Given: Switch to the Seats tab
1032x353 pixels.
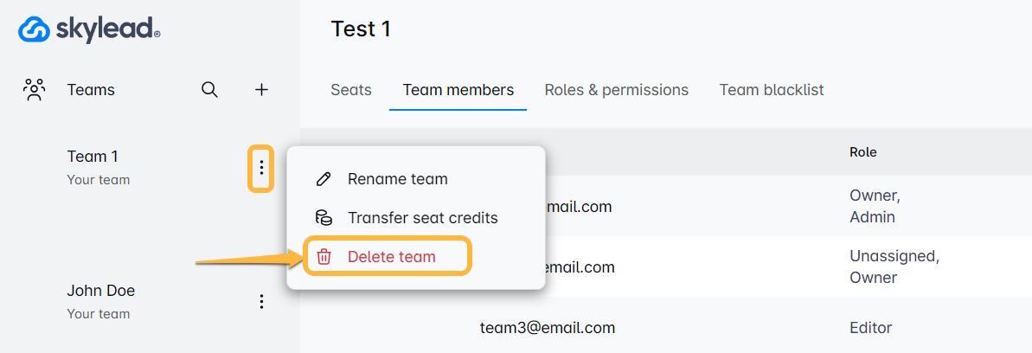Looking at the screenshot, I should pyautogui.click(x=351, y=90).
